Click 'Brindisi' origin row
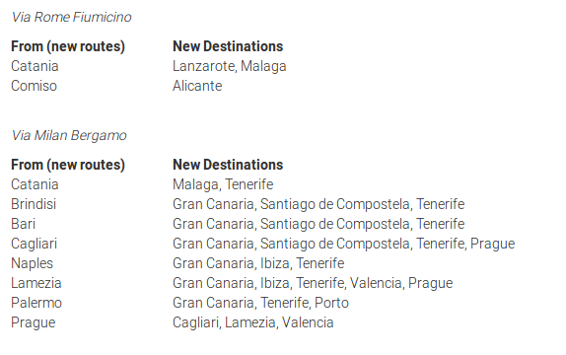This screenshot has width=566, height=355. pos(34,204)
